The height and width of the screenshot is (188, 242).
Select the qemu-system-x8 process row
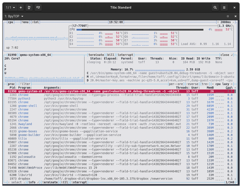pos(120,91)
